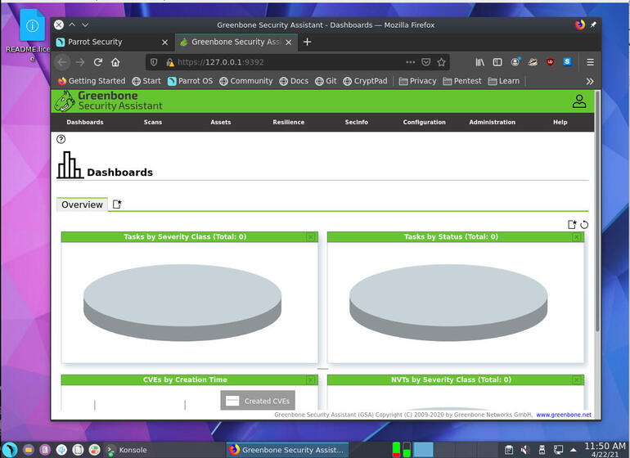Open the Firefox hamburger menu
The height and width of the screenshot is (458, 630).
pyautogui.click(x=590, y=62)
